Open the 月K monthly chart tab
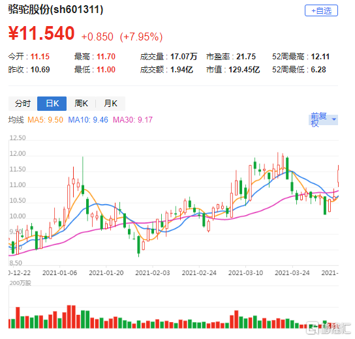355x339 pixels. [110, 104]
